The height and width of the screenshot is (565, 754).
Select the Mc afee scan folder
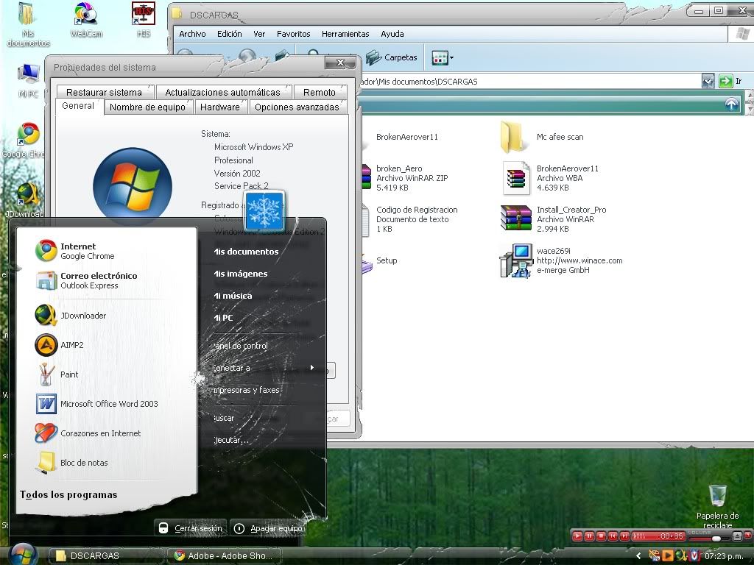click(x=542, y=137)
